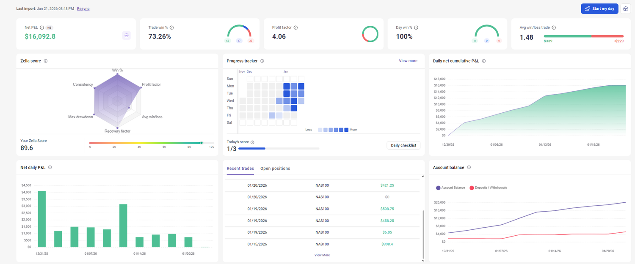Click the Trade win % info icon
635x264 pixels.
[x=171, y=27]
